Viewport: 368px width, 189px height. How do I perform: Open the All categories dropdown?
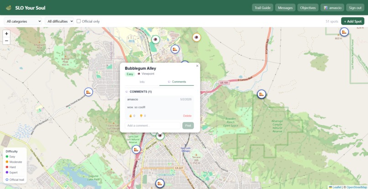click(x=23, y=21)
